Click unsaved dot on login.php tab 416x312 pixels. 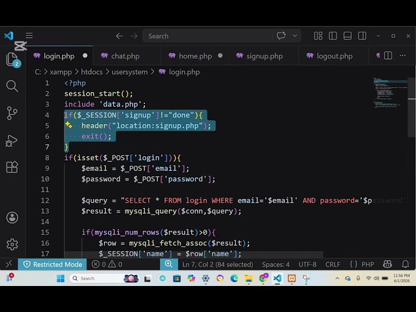click(85, 56)
